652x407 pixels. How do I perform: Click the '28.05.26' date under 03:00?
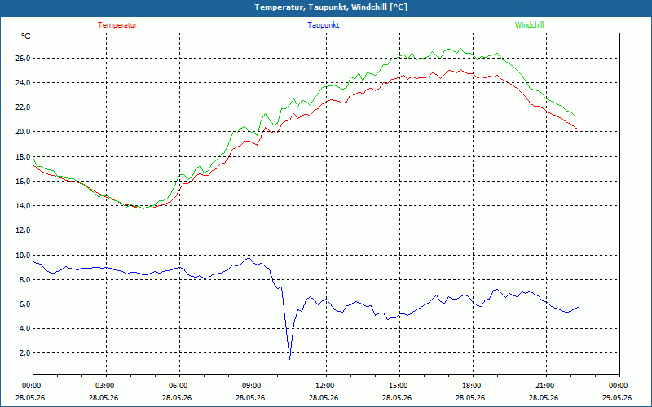[x=104, y=398]
